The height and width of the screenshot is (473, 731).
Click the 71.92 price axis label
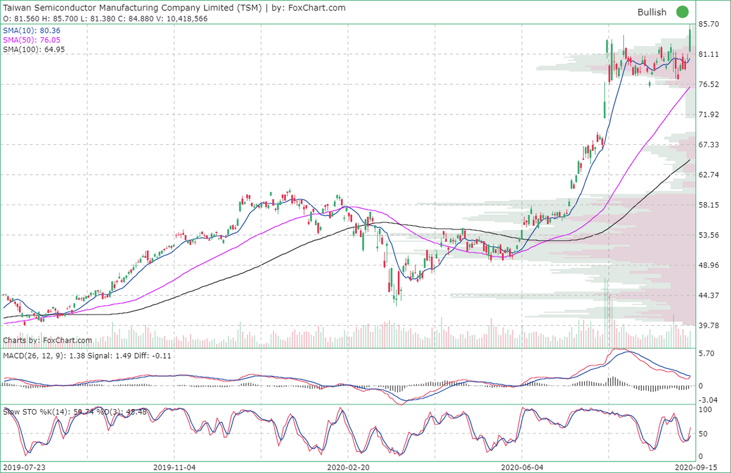point(709,114)
